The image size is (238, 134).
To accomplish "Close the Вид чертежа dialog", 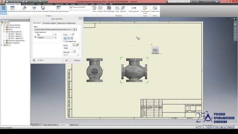I will tap(81, 18).
